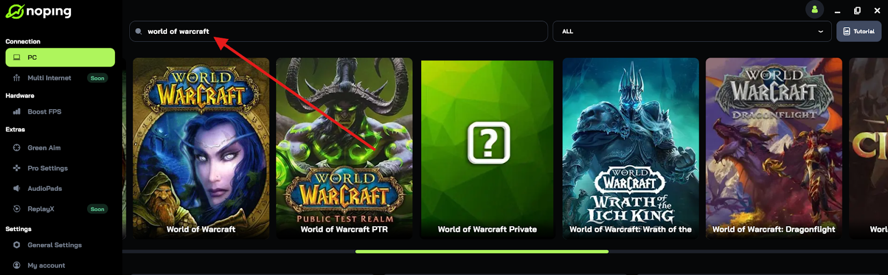This screenshot has height=275, width=888.
Task: Click the Pro Settings icon
Action: pos(17,168)
